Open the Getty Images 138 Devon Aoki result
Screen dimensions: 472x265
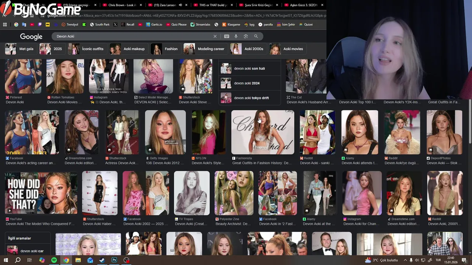[165, 132]
